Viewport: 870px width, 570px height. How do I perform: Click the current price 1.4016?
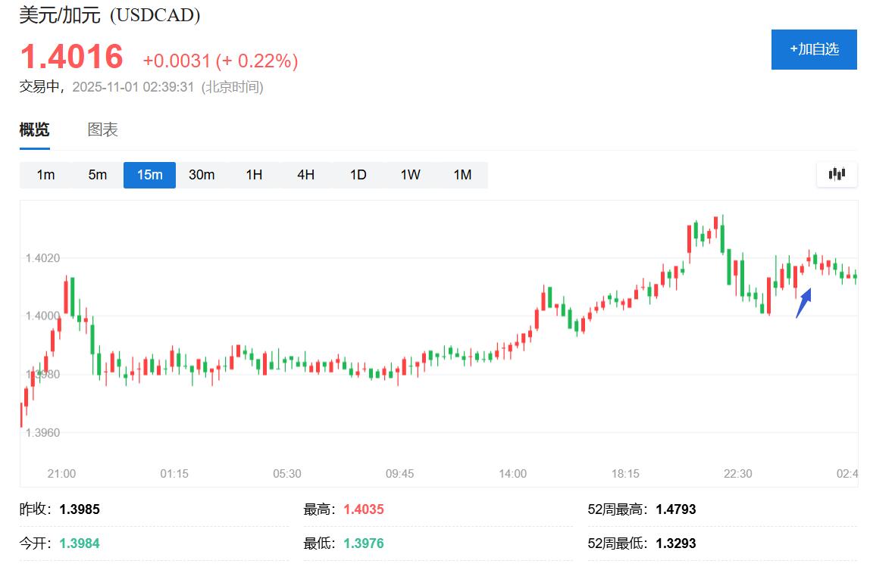pos(71,58)
